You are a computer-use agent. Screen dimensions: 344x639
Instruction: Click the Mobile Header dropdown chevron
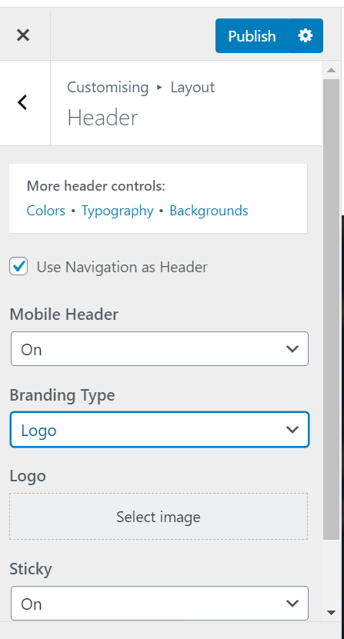[x=292, y=349]
